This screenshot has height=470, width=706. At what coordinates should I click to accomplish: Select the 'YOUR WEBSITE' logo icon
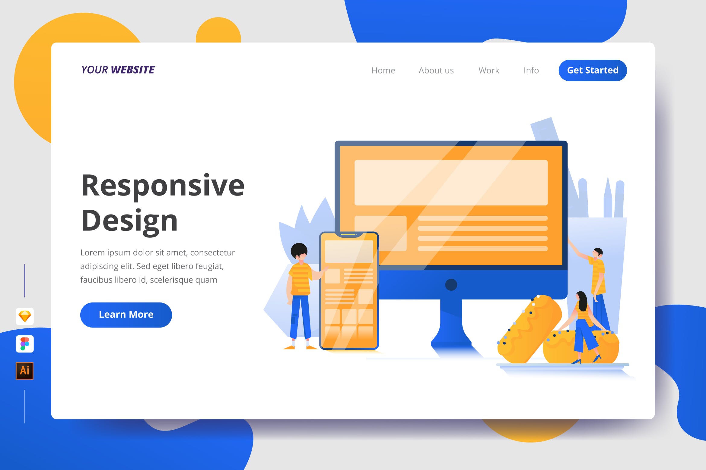[118, 70]
